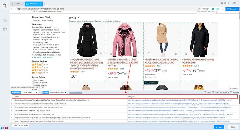The width and height of the screenshot is (240, 130).
Task: Show previous image of beige trench coat
Action: coord(148,54)
